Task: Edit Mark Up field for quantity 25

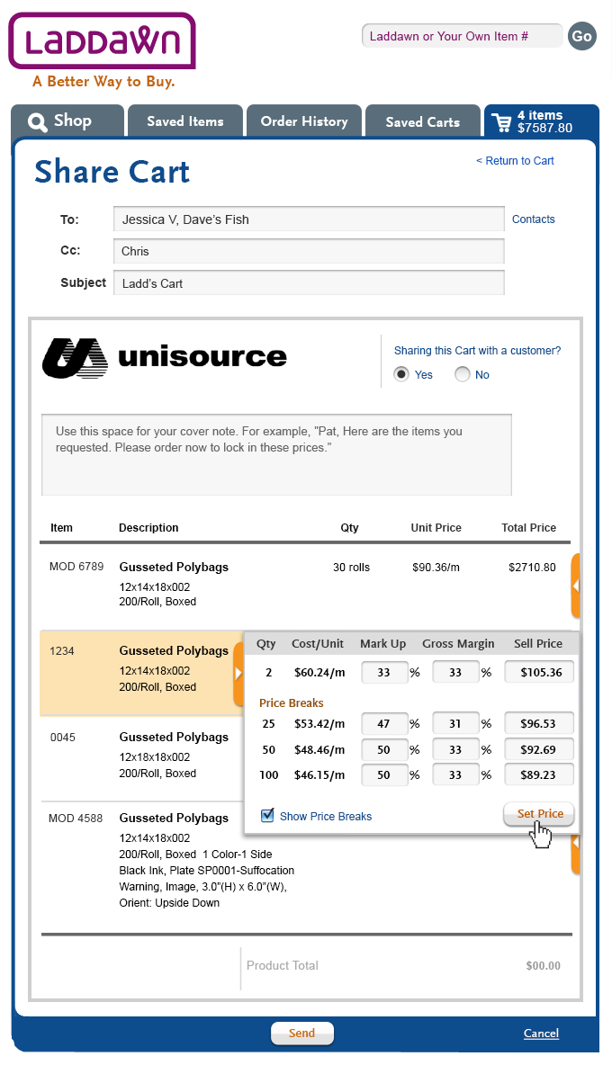Action: (384, 723)
